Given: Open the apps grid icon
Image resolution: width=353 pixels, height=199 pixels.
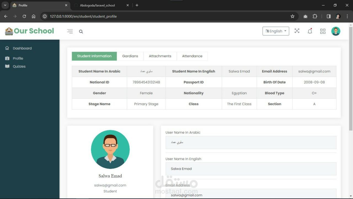Looking at the screenshot, I should 323,31.
